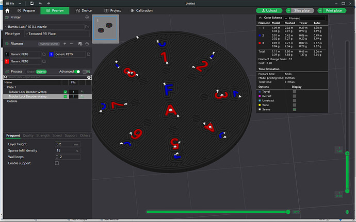This screenshot has width=356, height=222.
Task: Undo the last action
Action: pos(40,4)
